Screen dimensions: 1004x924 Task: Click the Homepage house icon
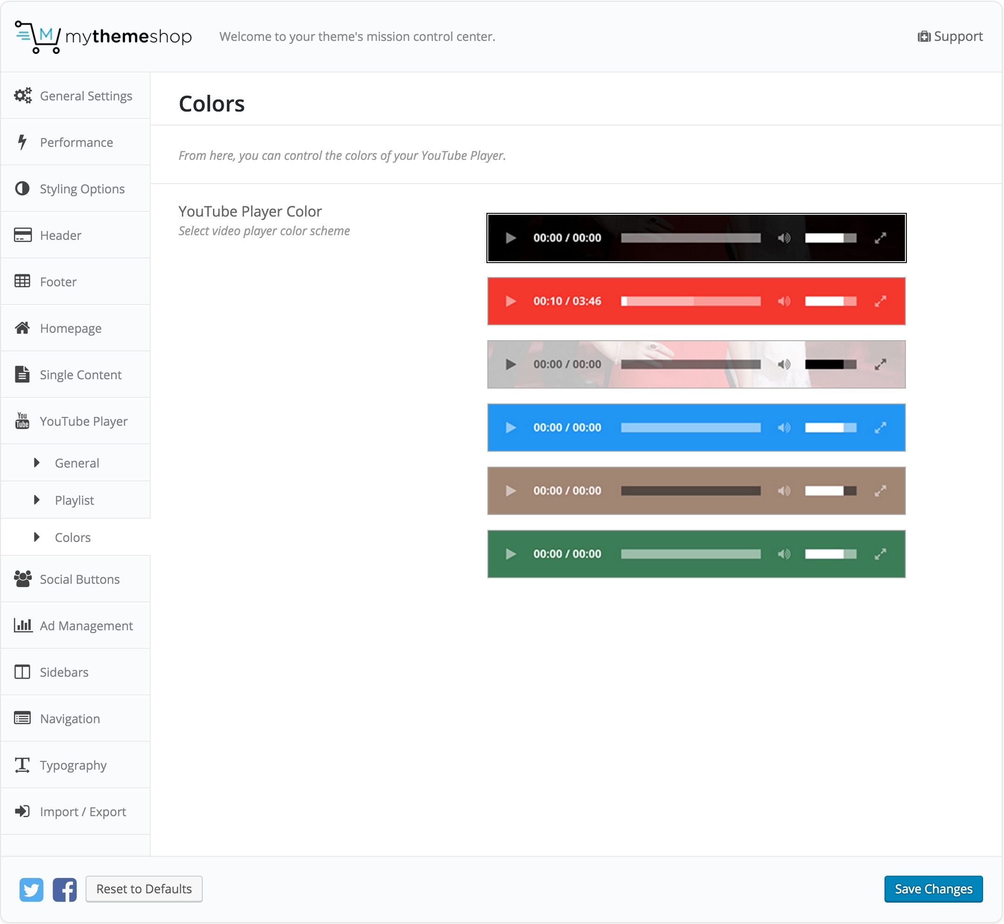click(22, 328)
